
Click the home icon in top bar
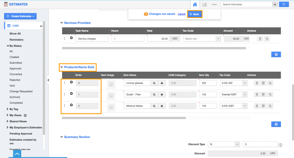coord(195,4)
